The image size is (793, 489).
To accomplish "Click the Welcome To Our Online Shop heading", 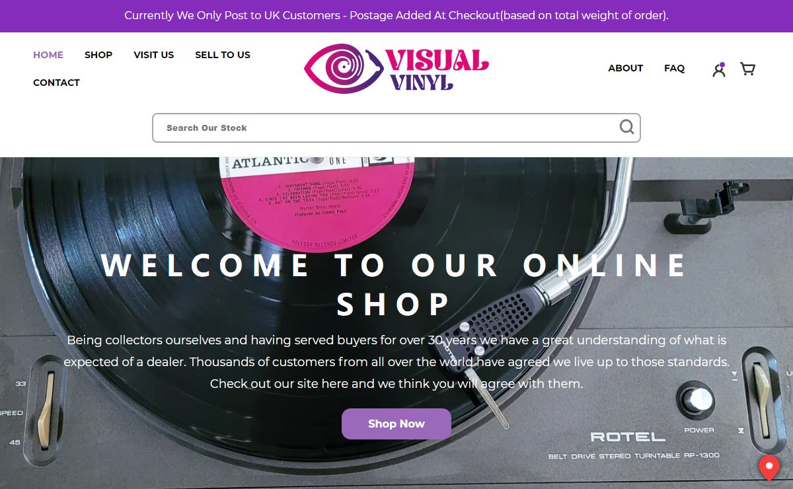I will point(395,284).
